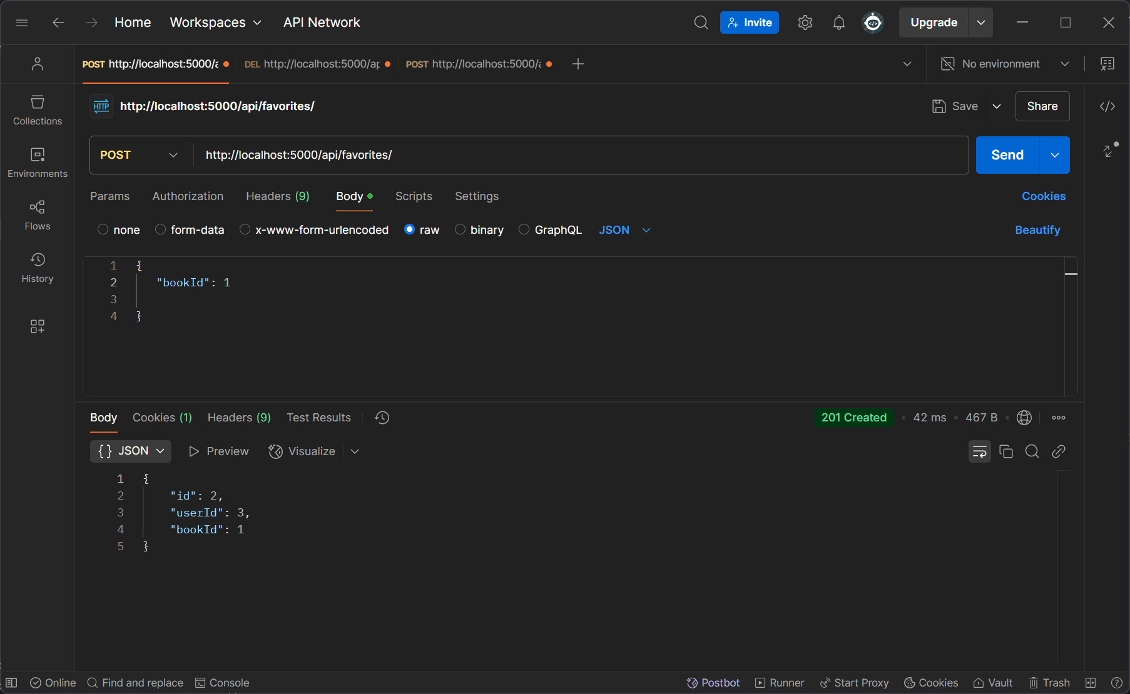1130x694 pixels.
Task: Open Test Results tab
Action: point(318,418)
